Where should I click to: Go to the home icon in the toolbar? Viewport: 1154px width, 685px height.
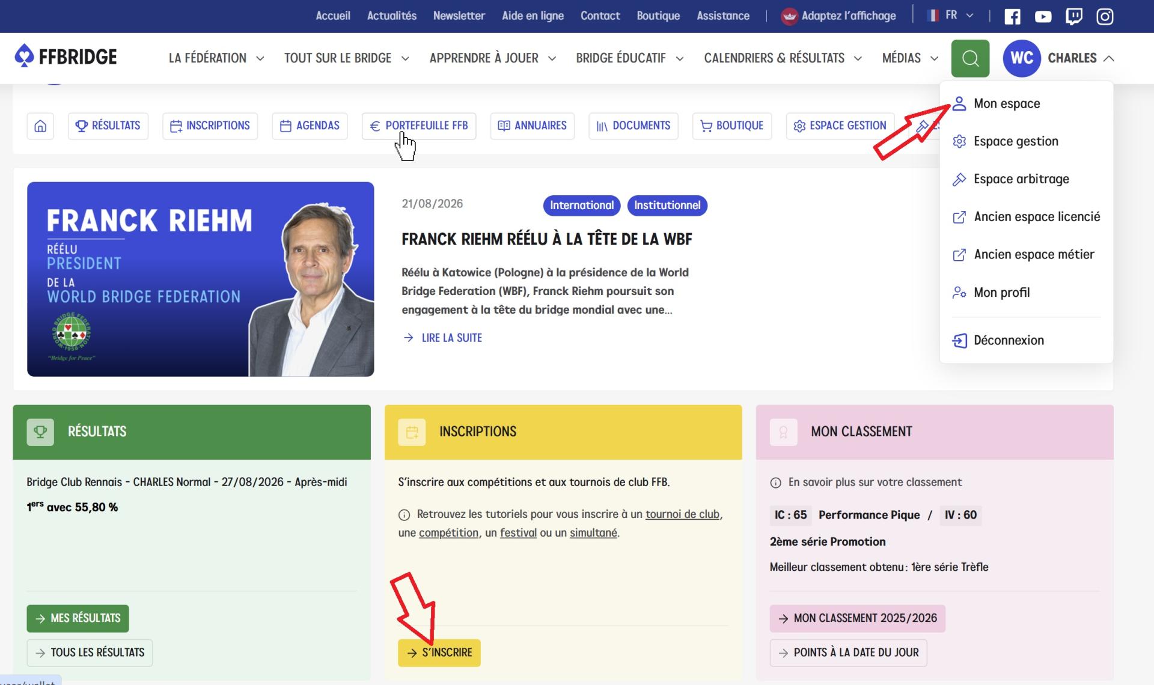point(40,126)
